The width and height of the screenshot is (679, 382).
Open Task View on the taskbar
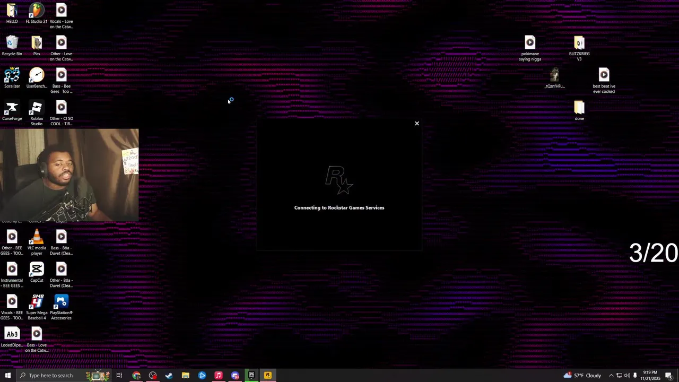click(119, 376)
